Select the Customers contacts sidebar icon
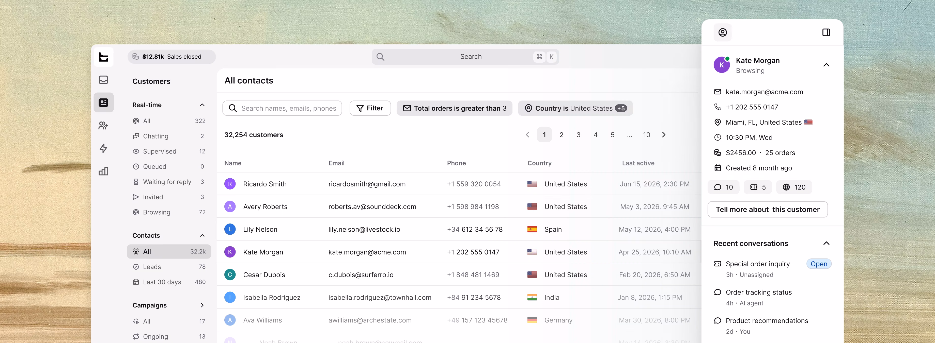The height and width of the screenshot is (343, 935). pos(103,102)
